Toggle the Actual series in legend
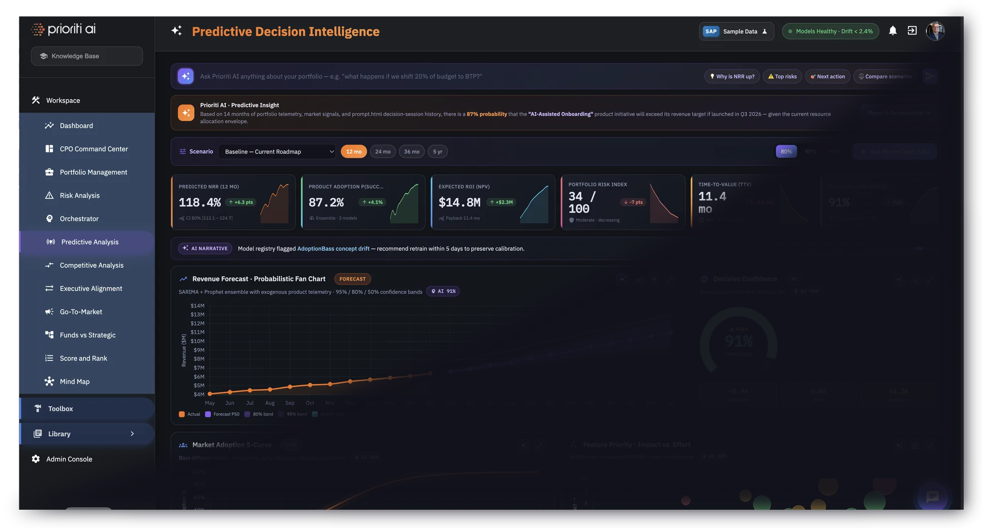 (x=190, y=414)
